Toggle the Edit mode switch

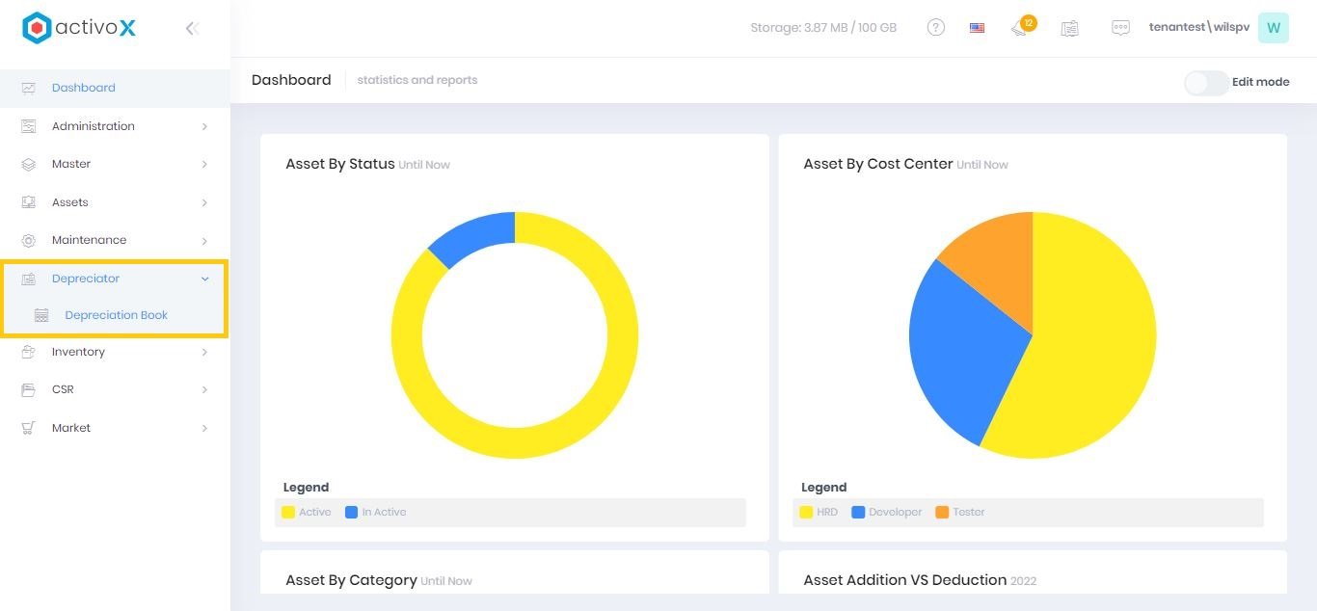click(x=1207, y=82)
